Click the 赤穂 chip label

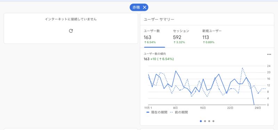click(136, 7)
